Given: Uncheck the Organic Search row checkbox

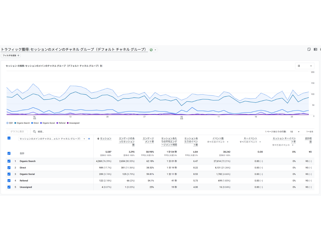Looking at the screenshot, I should point(9,161).
